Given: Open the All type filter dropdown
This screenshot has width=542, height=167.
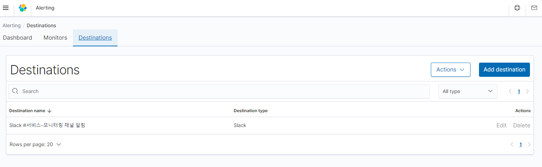Looking at the screenshot, I should tap(468, 91).
